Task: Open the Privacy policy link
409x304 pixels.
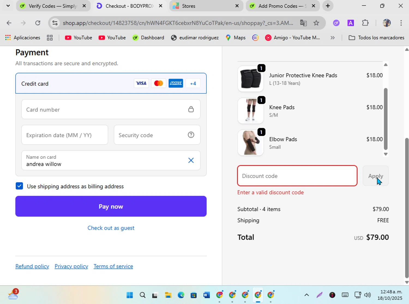Action: click(x=71, y=266)
